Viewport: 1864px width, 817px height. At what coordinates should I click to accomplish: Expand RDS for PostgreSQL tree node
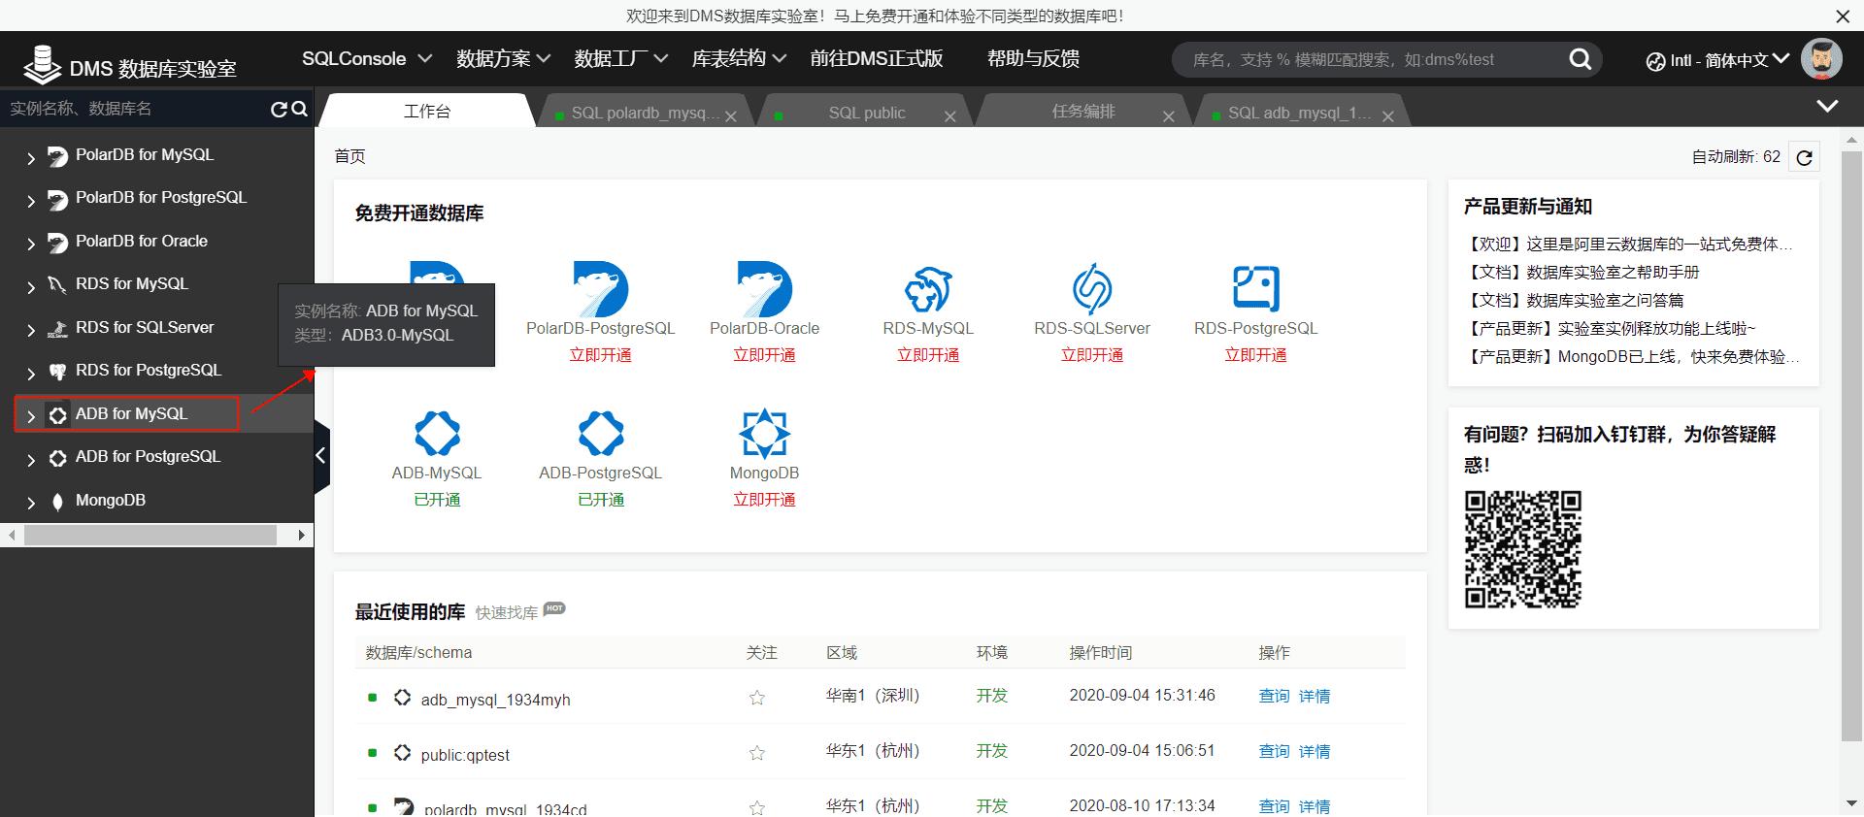[x=31, y=374]
